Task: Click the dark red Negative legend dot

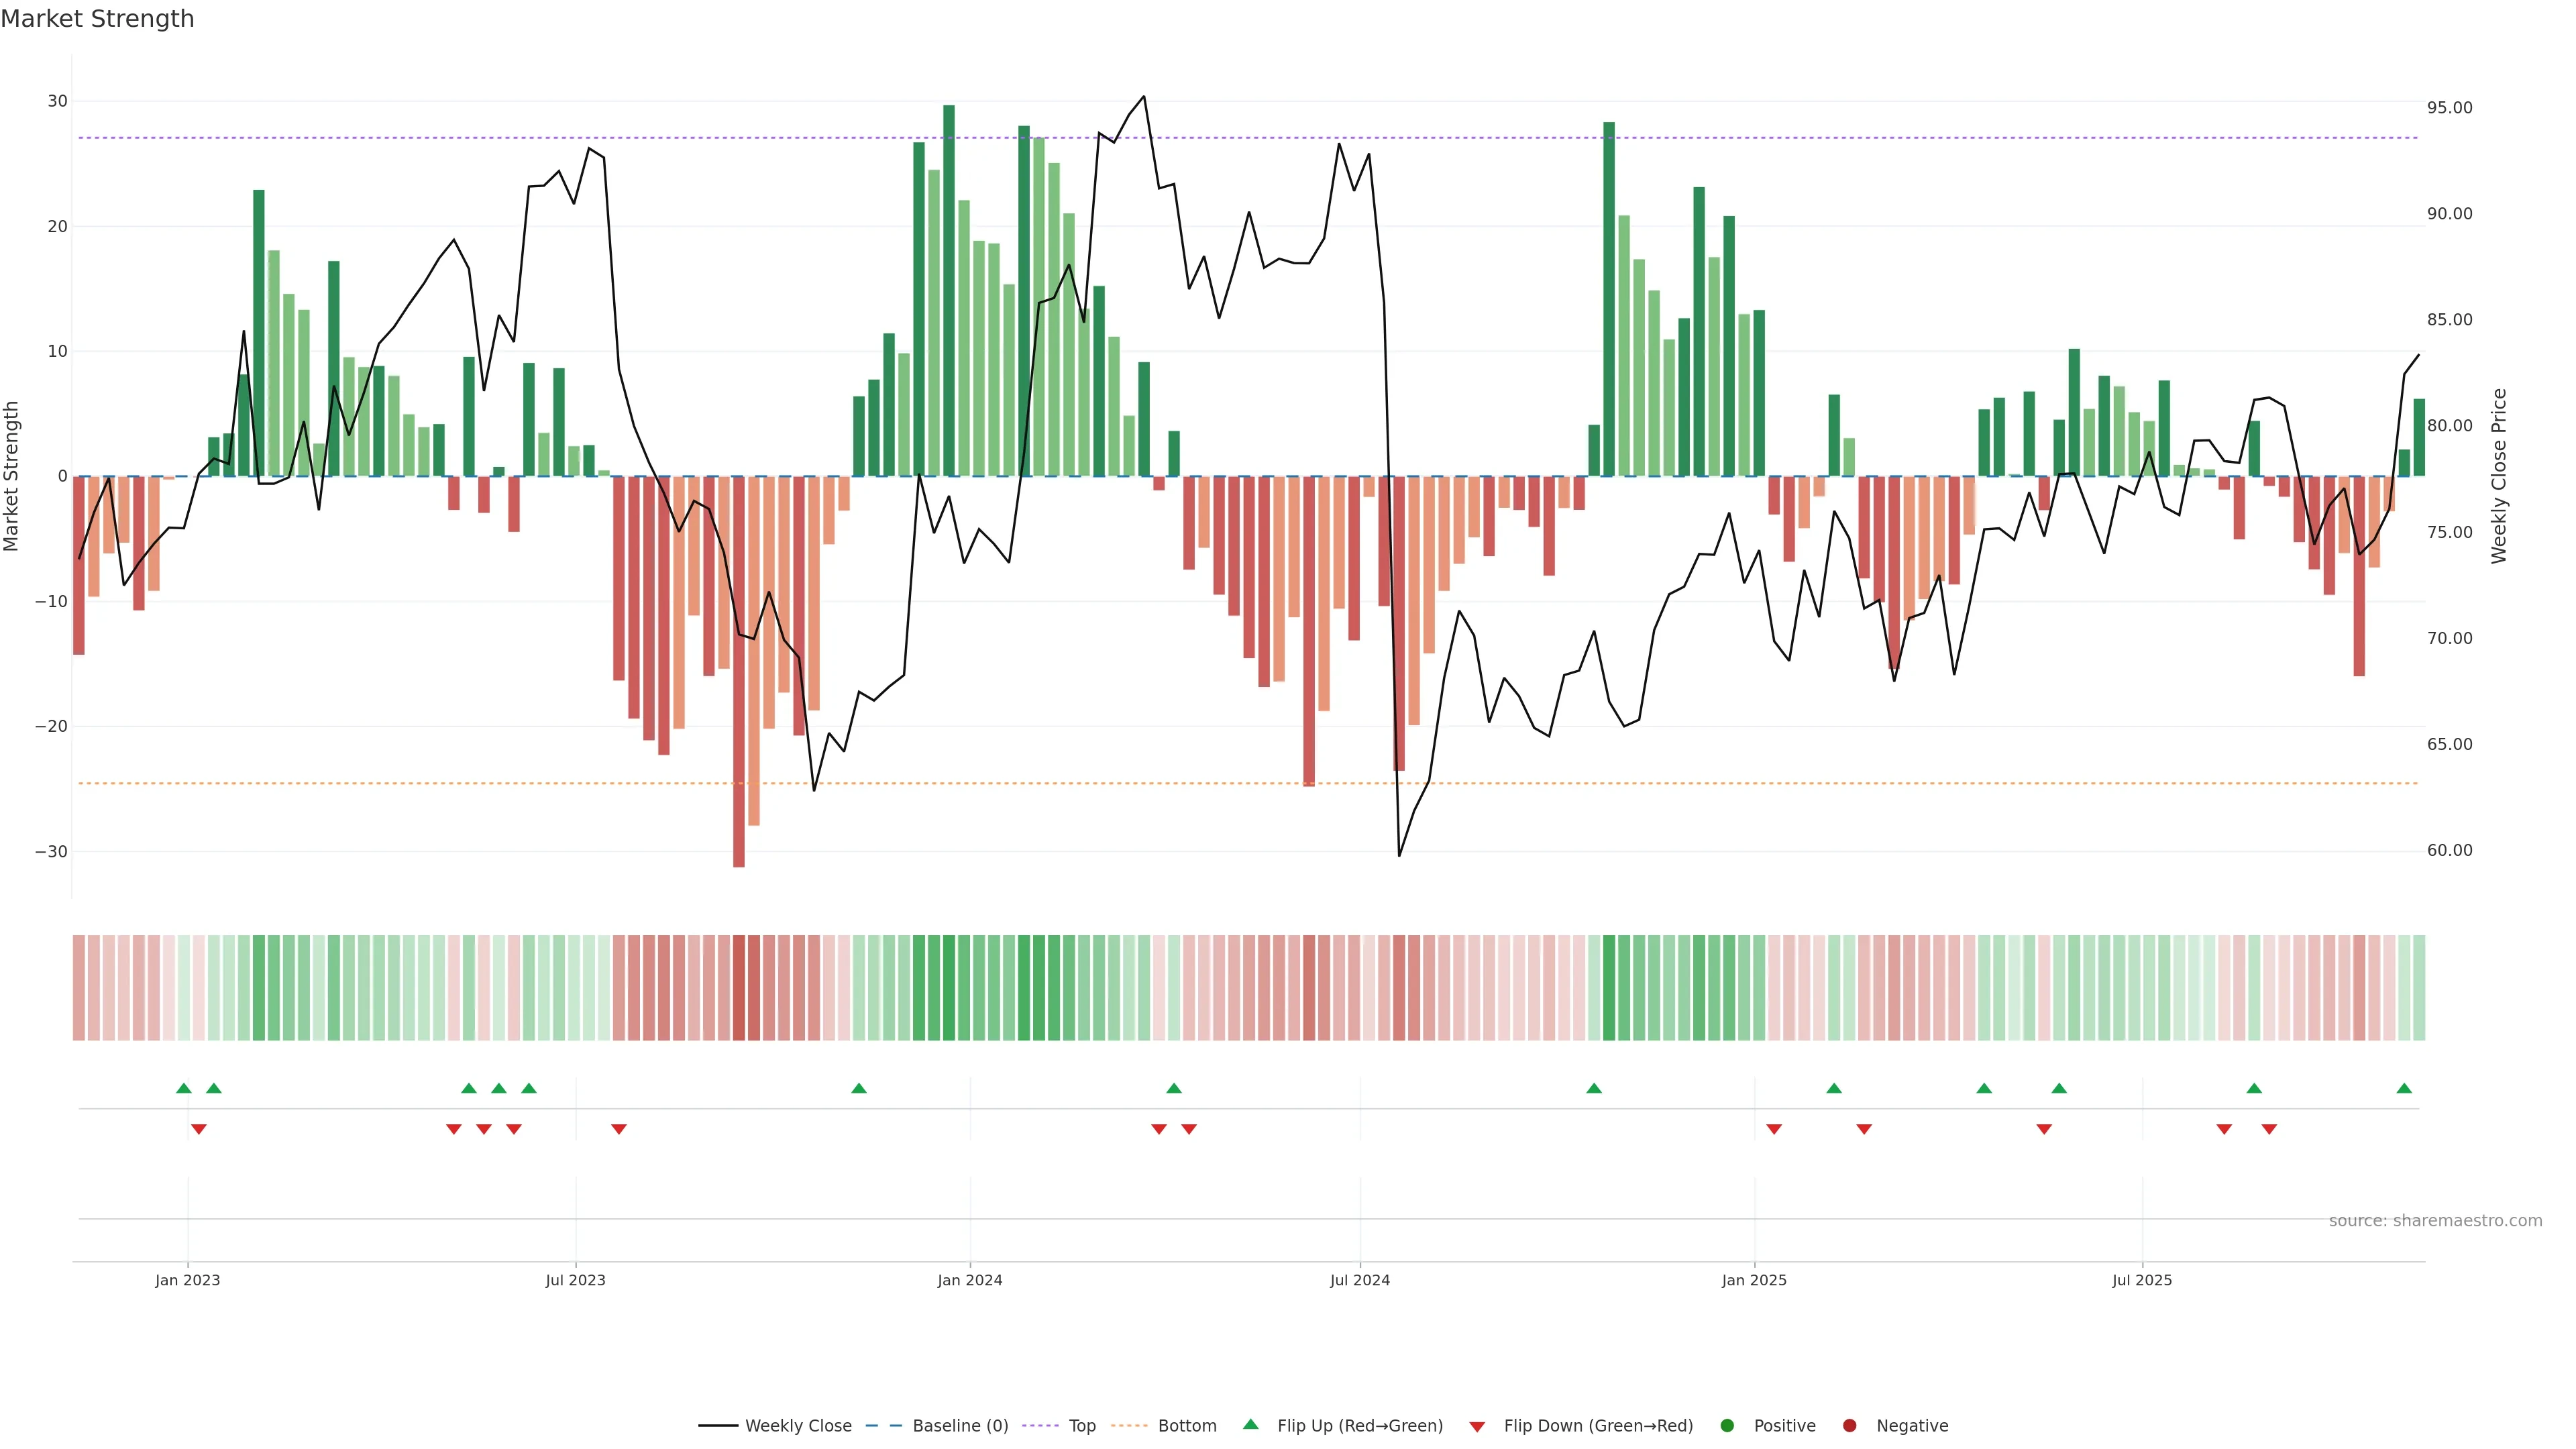Action: [1849, 1425]
